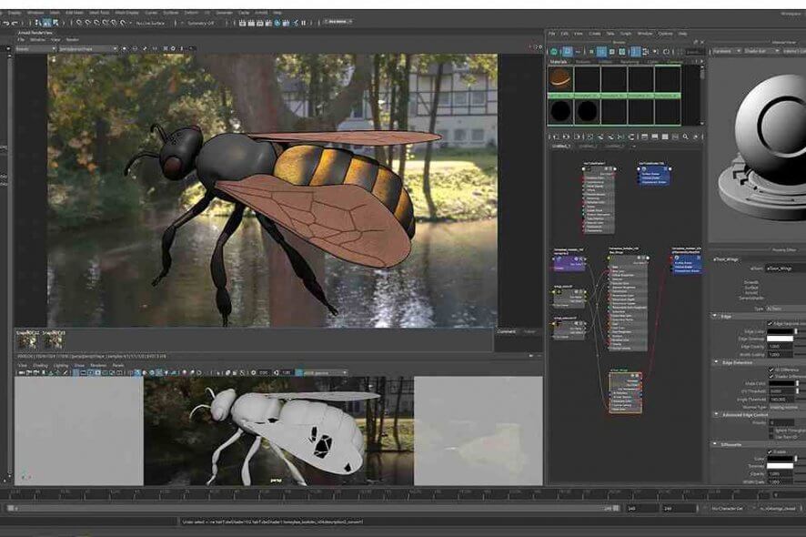
Task: Collapse the Silhouette section
Action: point(715,444)
